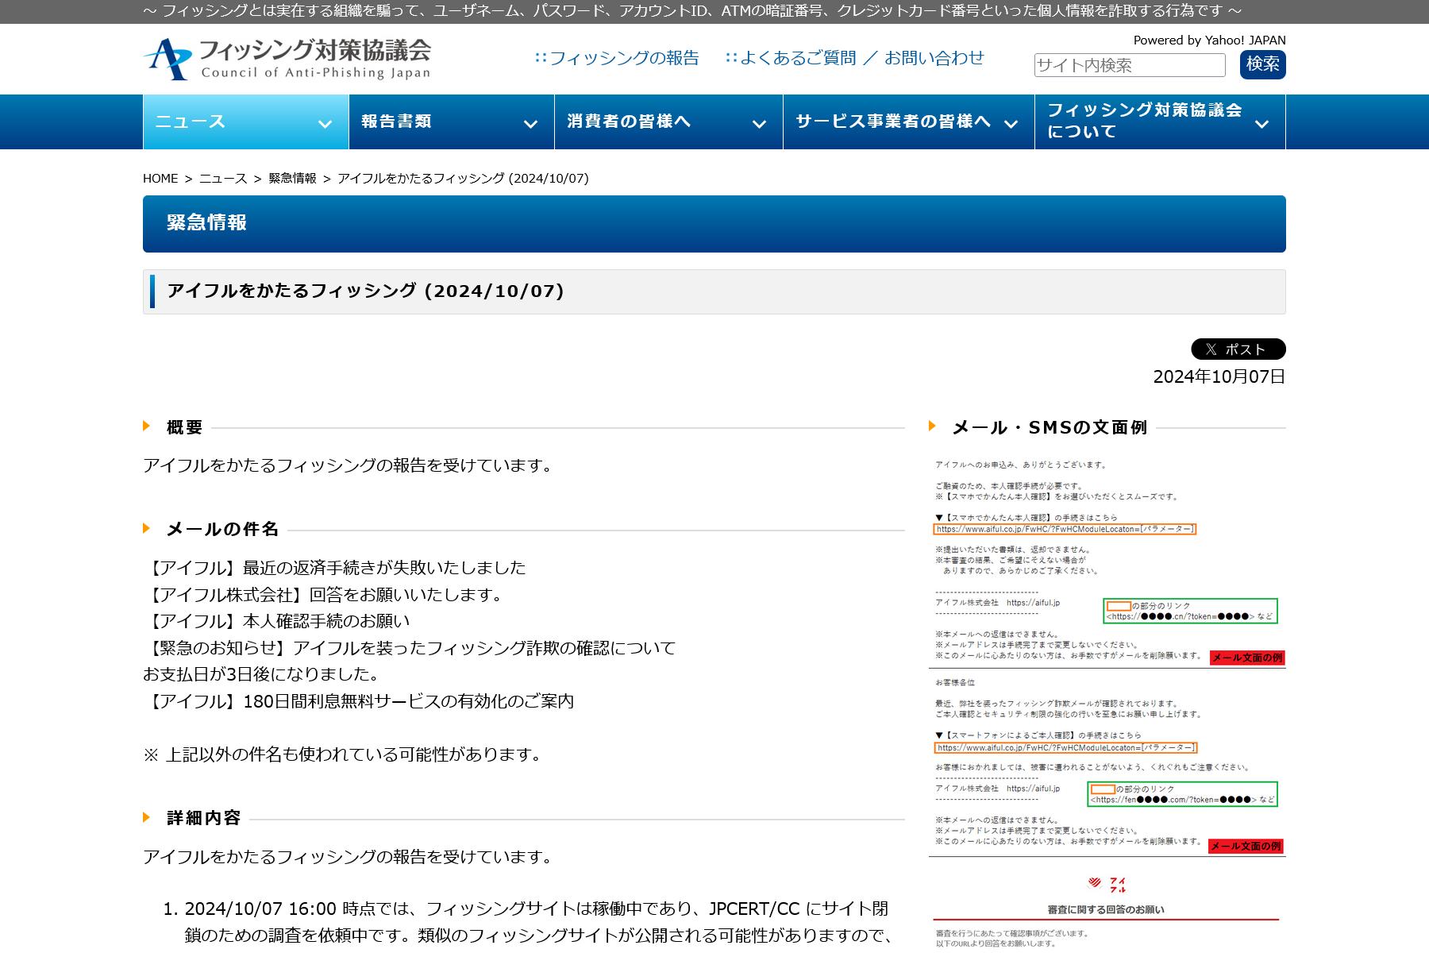Click the 検索 search button
The width and height of the screenshot is (1429, 953).
1263,64
